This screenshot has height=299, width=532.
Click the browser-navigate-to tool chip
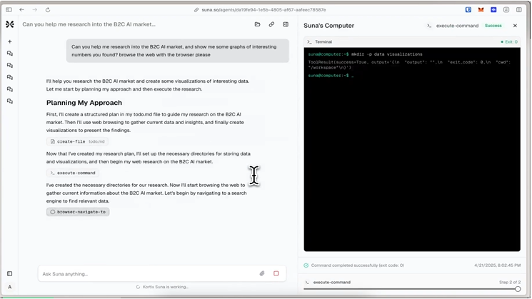point(78,212)
